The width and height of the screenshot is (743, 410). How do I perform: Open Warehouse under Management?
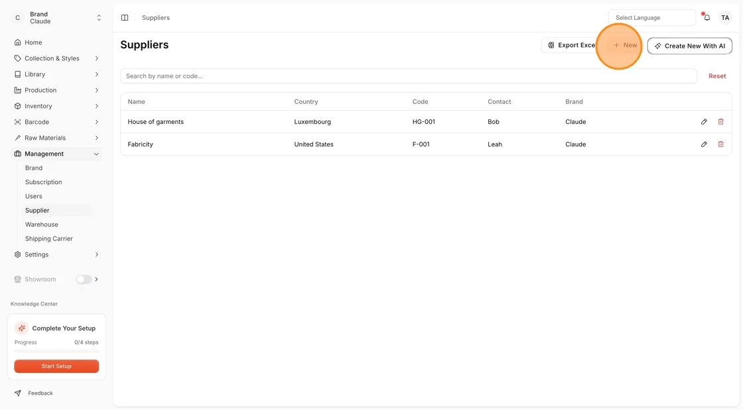42,225
